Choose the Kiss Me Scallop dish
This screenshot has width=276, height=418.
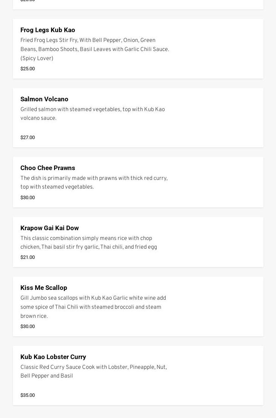click(43, 288)
